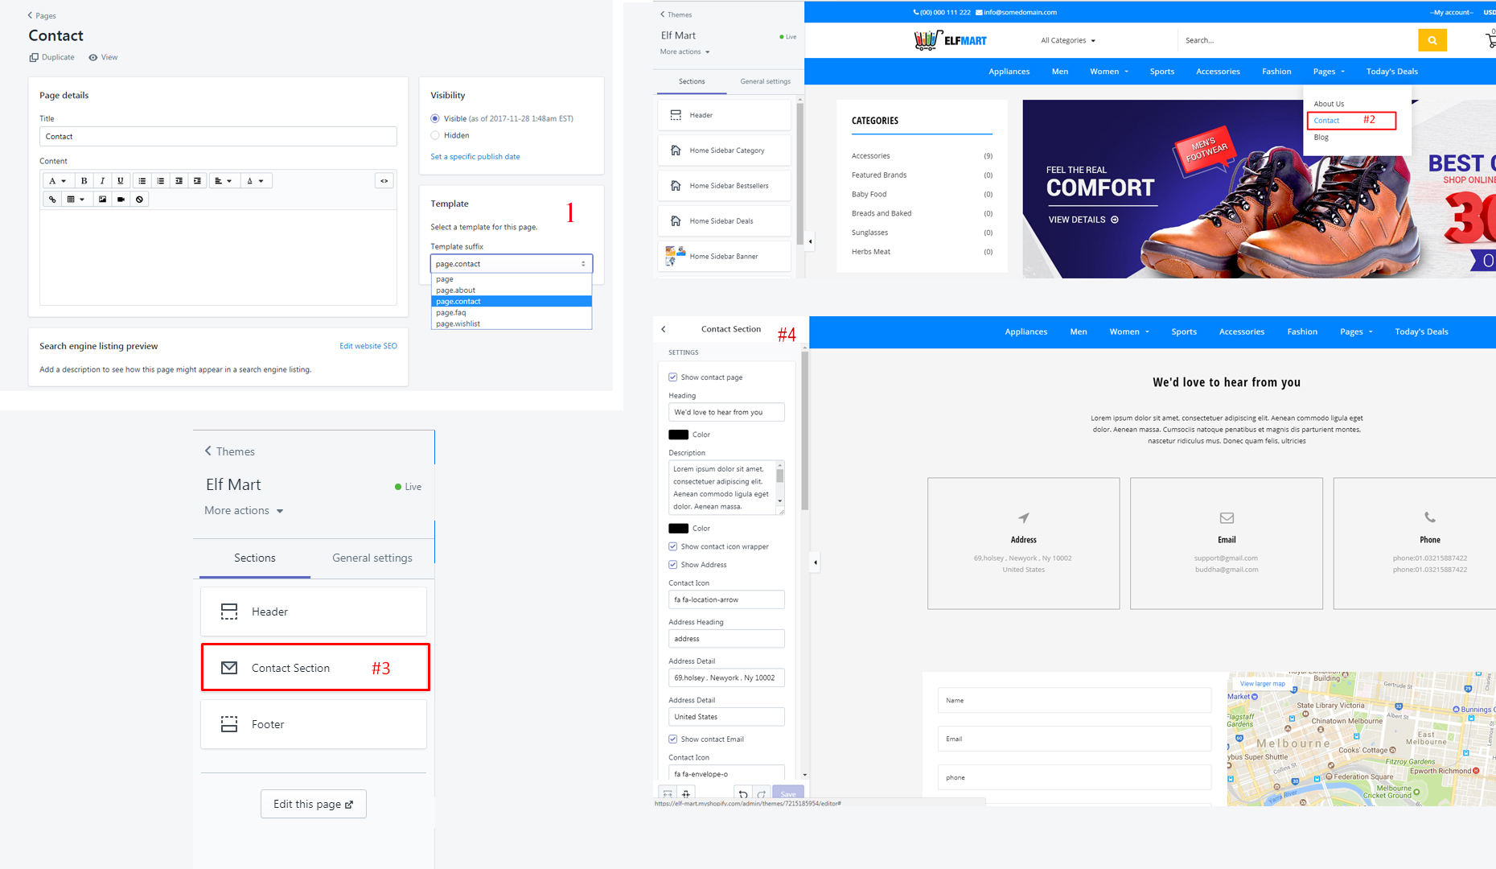This screenshot has height=869, width=1496.
Task: Expand the text alignment dropdown in the editor
Action: [224, 180]
